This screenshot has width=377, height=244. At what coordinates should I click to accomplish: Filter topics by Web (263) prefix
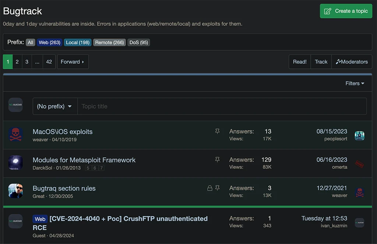coord(50,43)
